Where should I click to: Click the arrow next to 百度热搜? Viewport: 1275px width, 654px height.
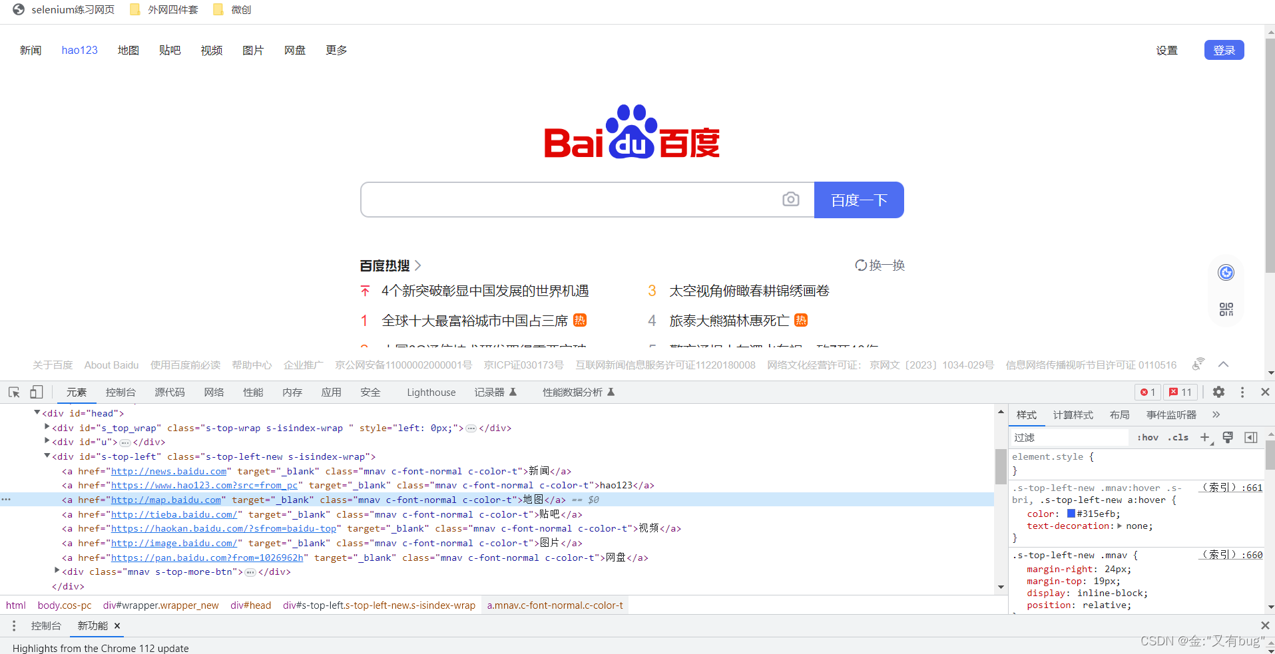tap(418, 265)
